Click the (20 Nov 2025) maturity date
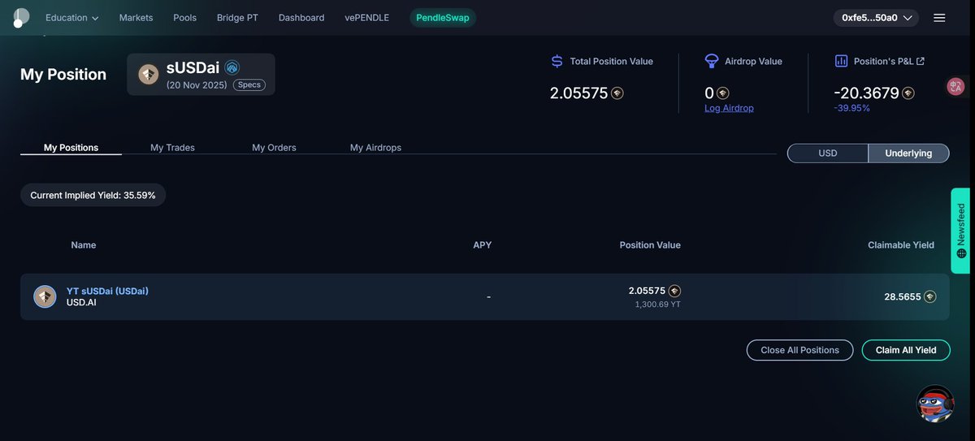The height and width of the screenshot is (441, 975). [197, 84]
